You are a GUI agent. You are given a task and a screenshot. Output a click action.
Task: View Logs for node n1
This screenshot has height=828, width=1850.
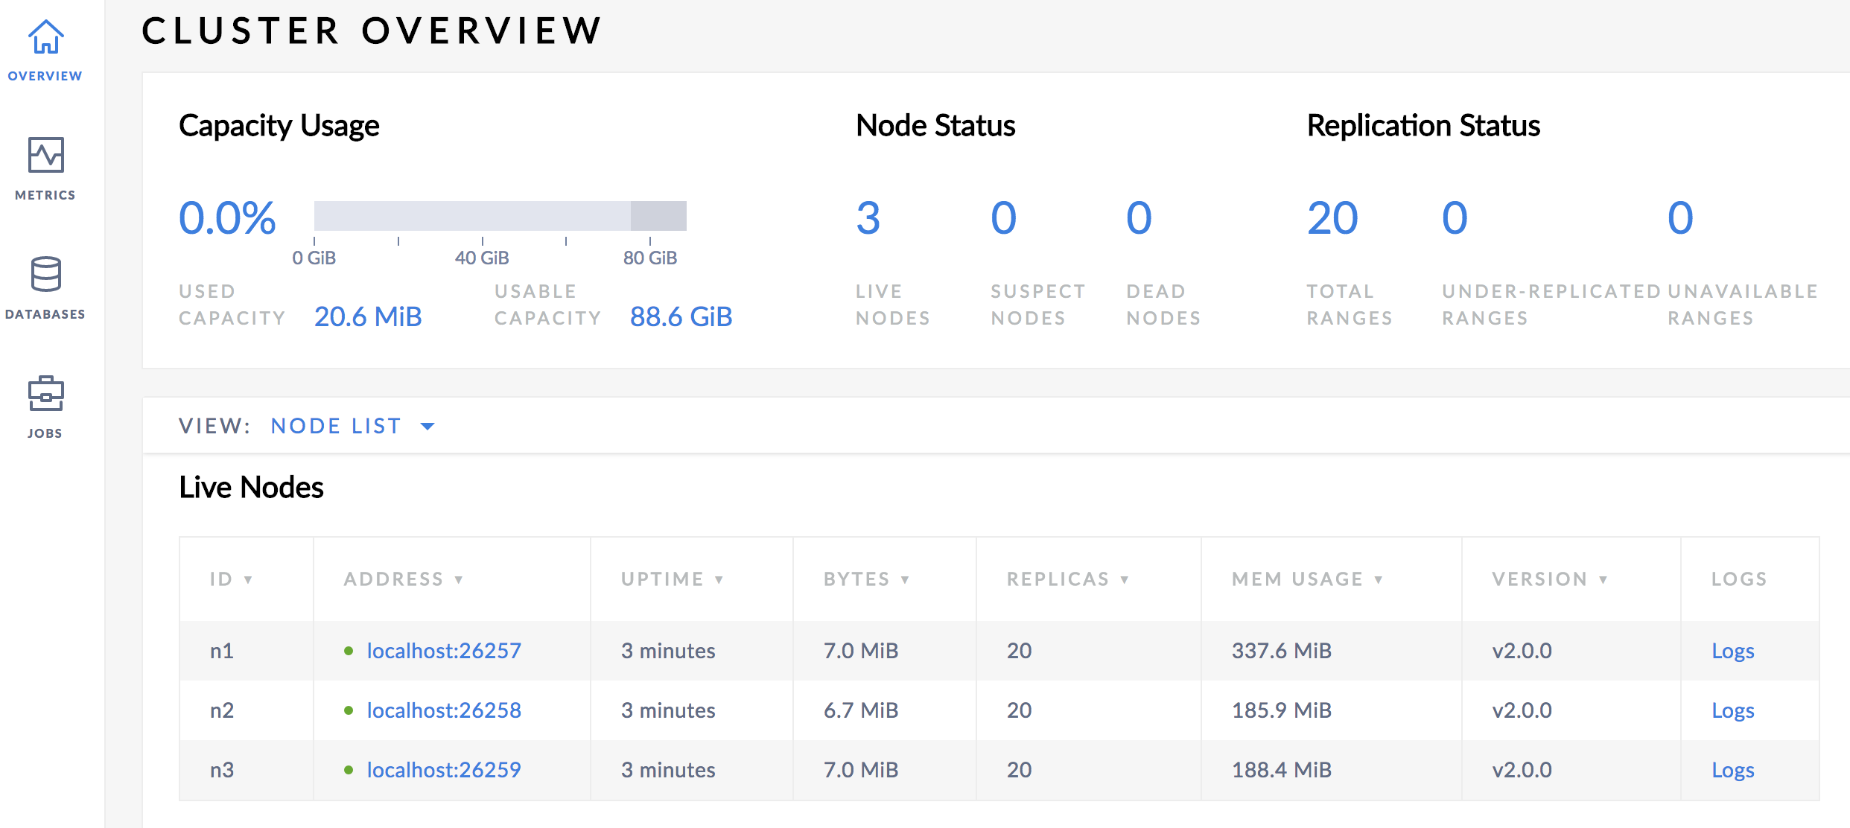(1732, 651)
